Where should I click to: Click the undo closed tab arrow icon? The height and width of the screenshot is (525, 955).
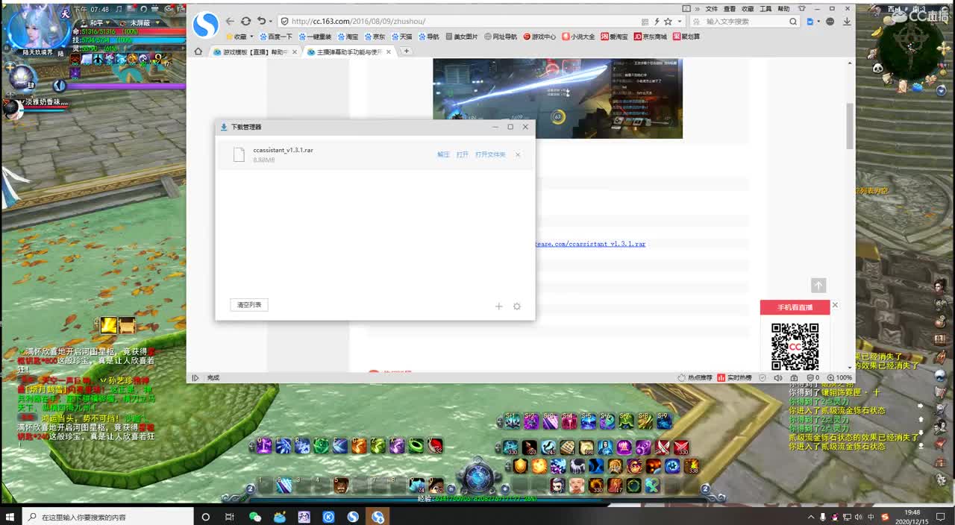(x=260, y=22)
